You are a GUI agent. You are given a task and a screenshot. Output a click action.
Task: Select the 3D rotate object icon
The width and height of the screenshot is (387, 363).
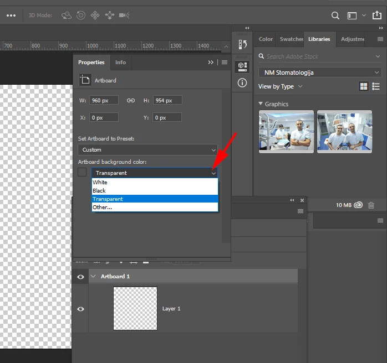[x=67, y=15]
